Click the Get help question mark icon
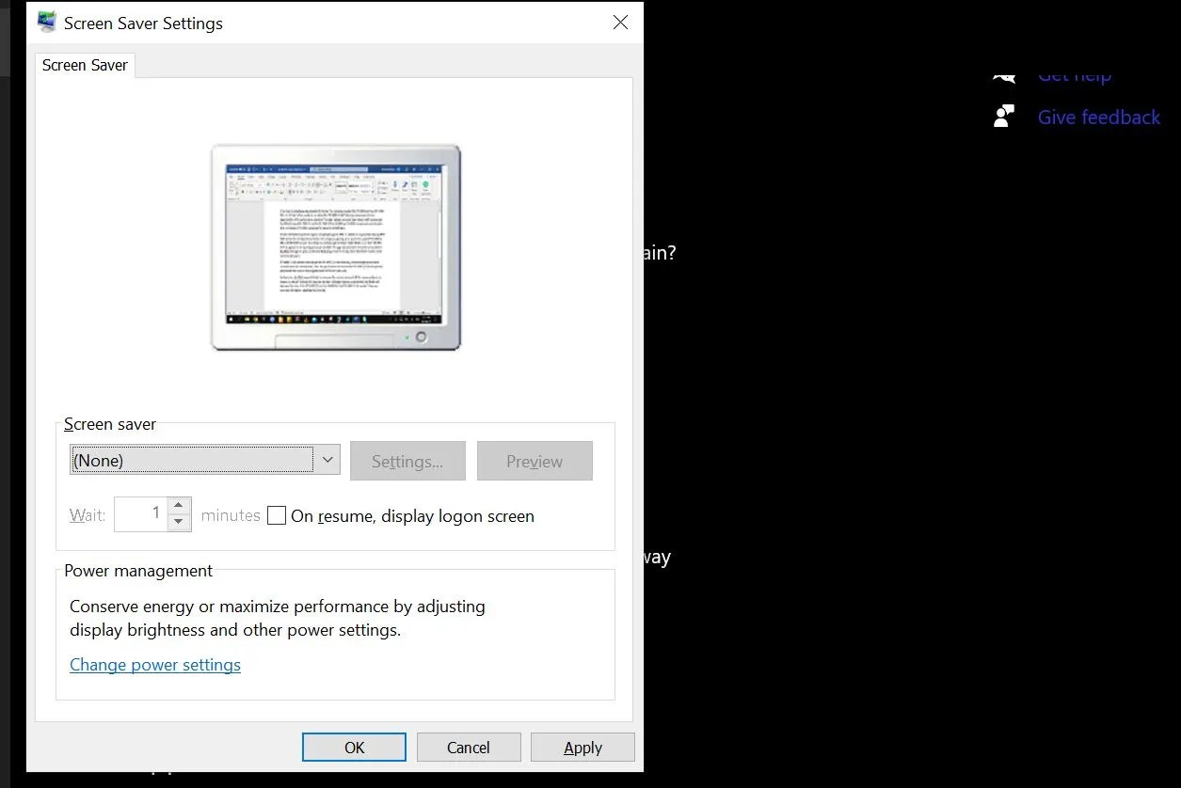The height and width of the screenshot is (788, 1181). [x=1003, y=75]
